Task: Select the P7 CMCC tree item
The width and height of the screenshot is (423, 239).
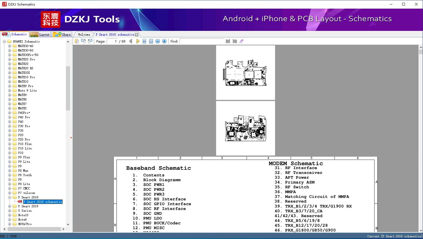Action: pyautogui.click(x=24, y=188)
